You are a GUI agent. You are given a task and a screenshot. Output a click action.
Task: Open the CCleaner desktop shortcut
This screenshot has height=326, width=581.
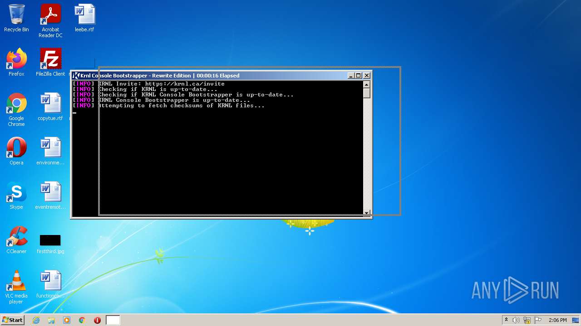[x=16, y=240]
